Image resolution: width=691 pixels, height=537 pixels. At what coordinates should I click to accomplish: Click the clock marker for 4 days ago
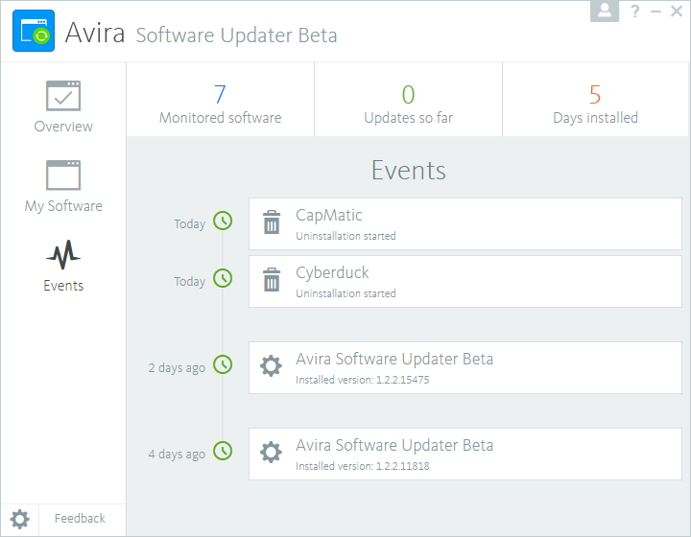223,451
